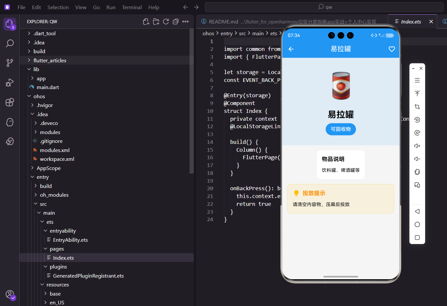This screenshot has height=306, width=447.
Task: Take emulator screenshot with crop icon
Action: click(x=417, y=107)
